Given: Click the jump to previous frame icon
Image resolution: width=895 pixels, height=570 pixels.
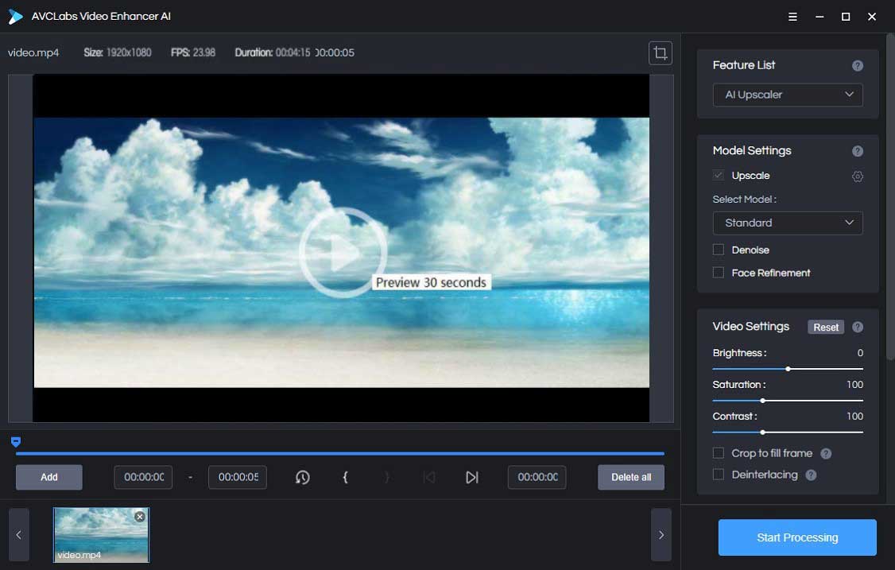Looking at the screenshot, I should pyautogui.click(x=429, y=477).
